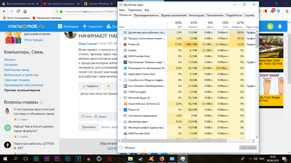The image size is (291, 163).
Task: Open Adobe Audition from the taskbar
Action: (x=36, y=159)
